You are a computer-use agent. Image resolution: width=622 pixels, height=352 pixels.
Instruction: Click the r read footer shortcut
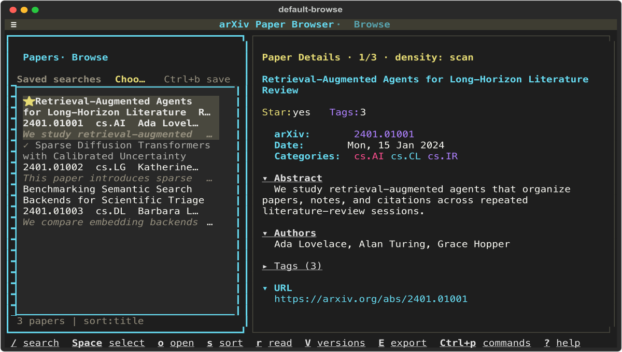click(x=274, y=343)
